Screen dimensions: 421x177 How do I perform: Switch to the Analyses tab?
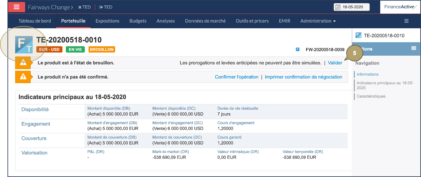[x=166, y=21]
